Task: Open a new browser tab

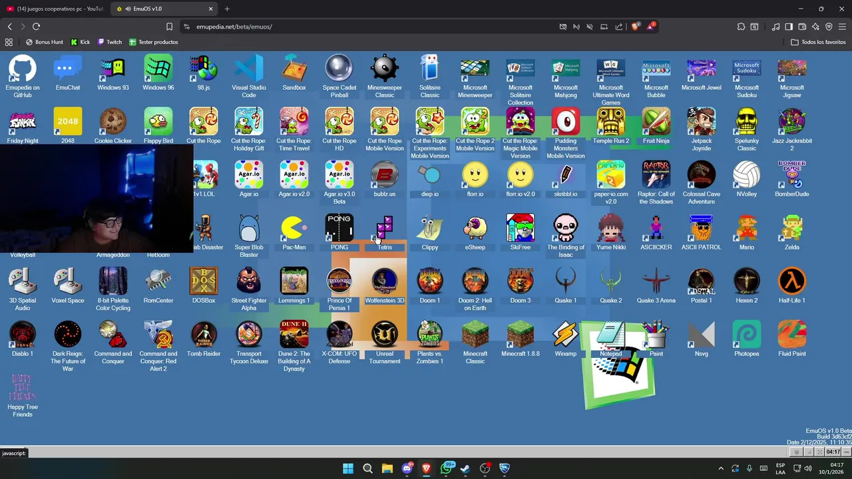Action: pos(227,9)
